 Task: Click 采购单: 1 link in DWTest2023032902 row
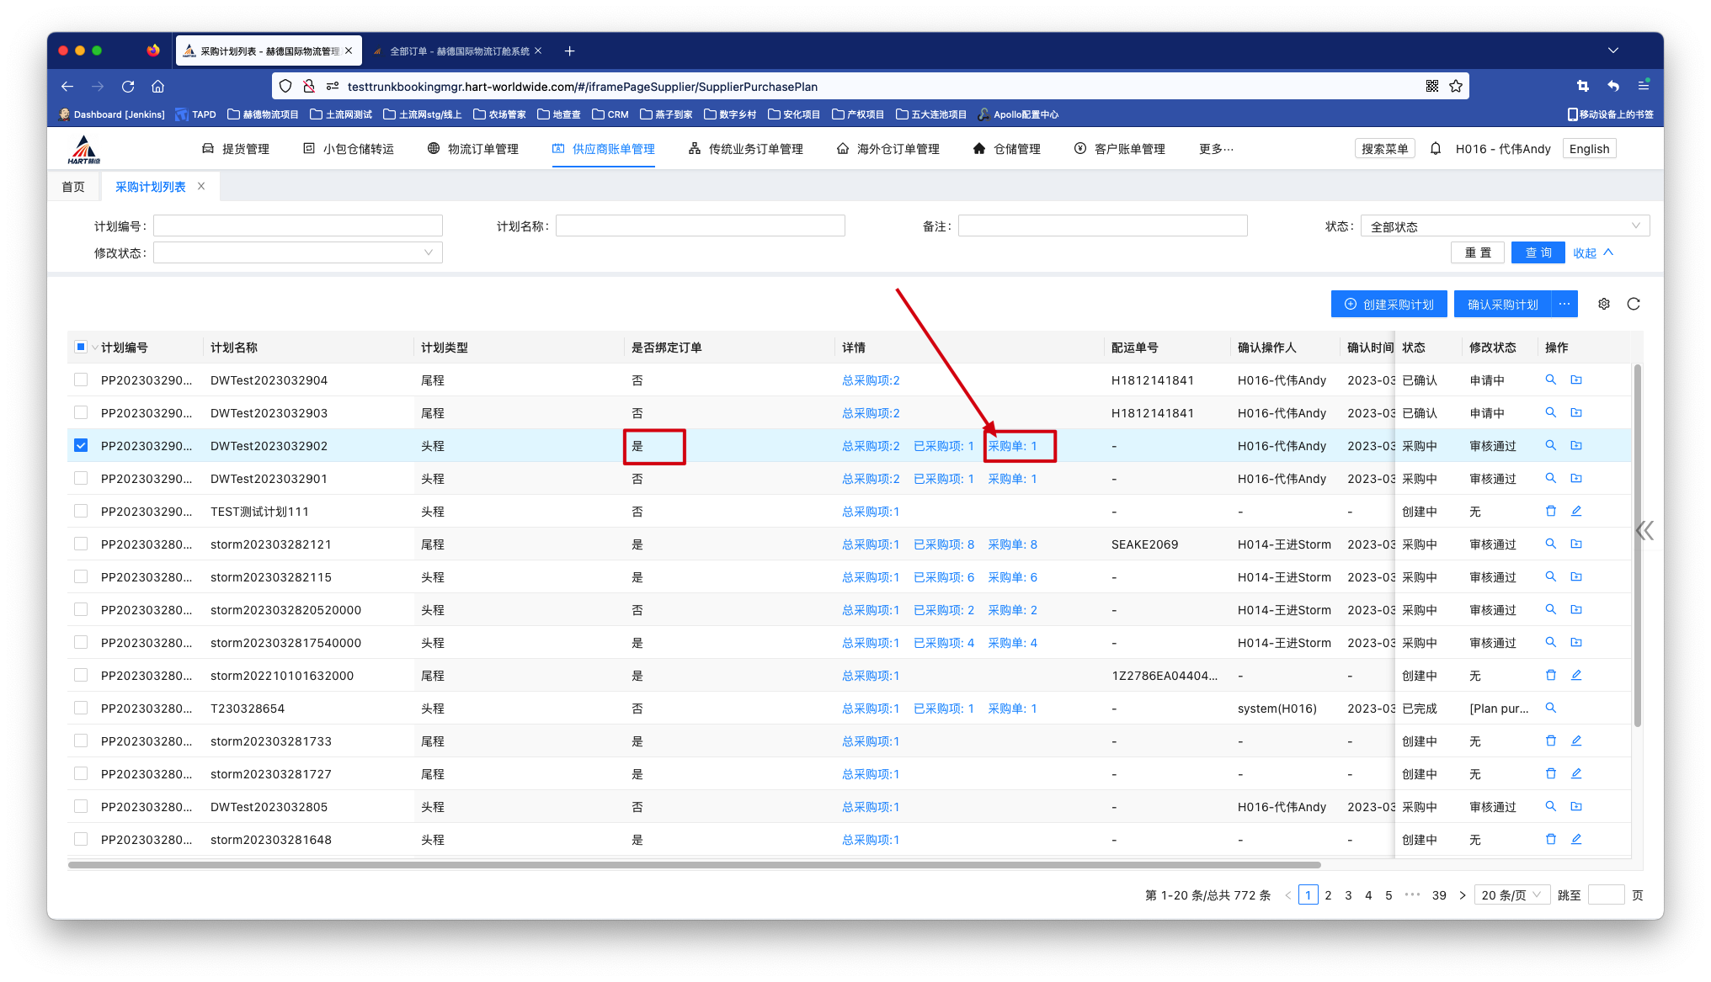1012,446
